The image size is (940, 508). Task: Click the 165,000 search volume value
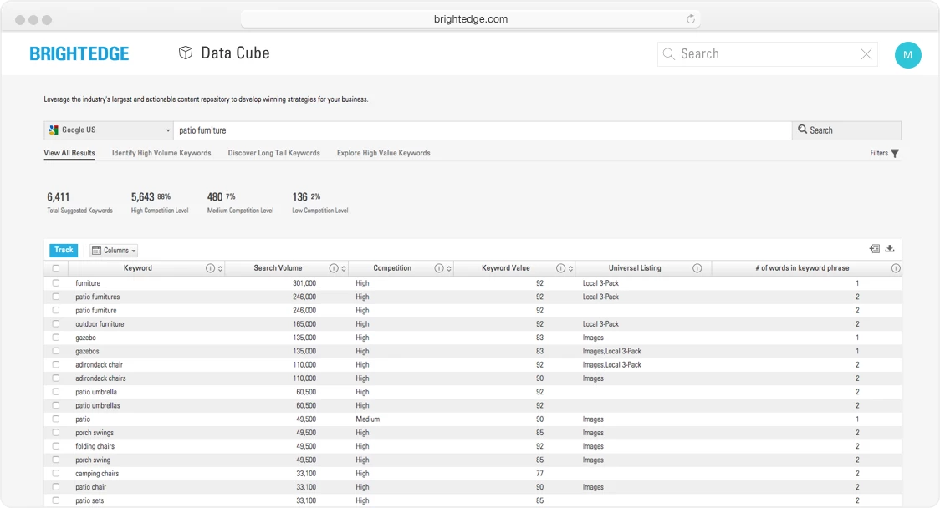click(x=304, y=323)
